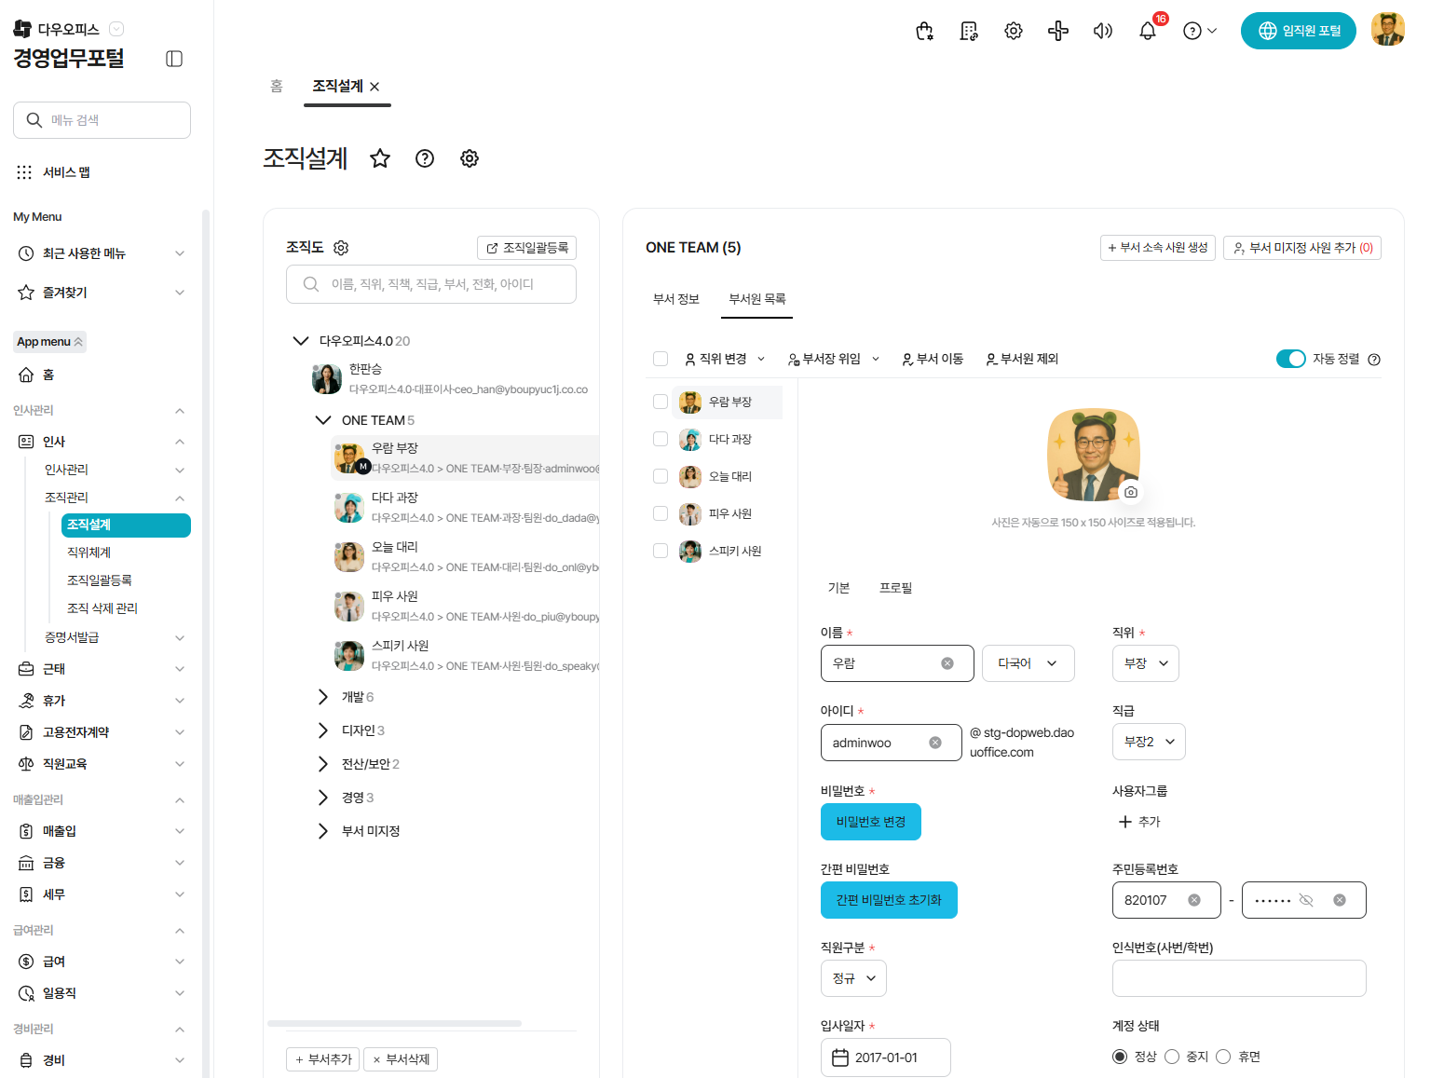Open 조직도 settings gear icon
The width and height of the screenshot is (1444, 1078).
(341, 248)
